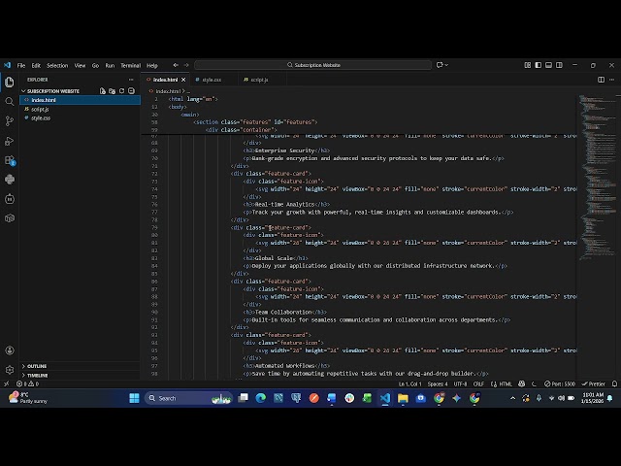Open notifications bell in VS Code status bar

pos(614,383)
